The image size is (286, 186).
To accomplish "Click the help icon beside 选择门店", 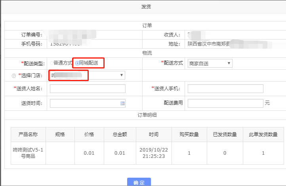I will [14, 76].
